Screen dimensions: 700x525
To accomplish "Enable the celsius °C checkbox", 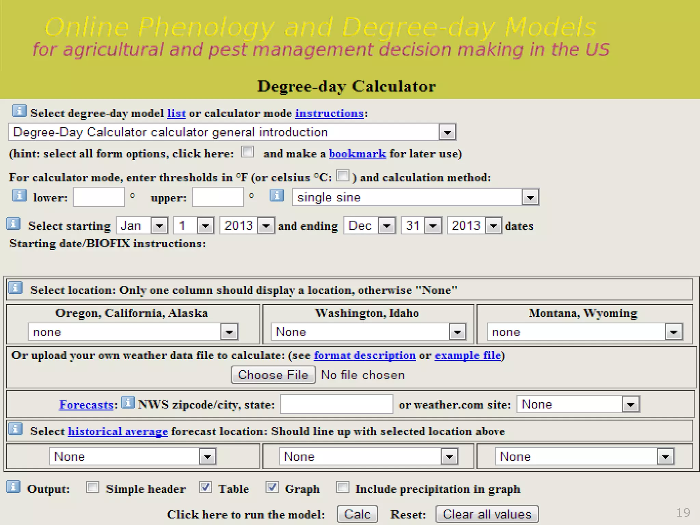I will click(343, 176).
